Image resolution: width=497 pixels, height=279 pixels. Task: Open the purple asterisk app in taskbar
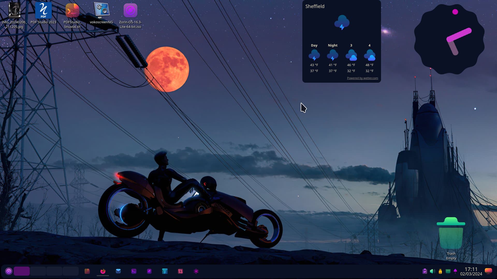click(x=149, y=271)
